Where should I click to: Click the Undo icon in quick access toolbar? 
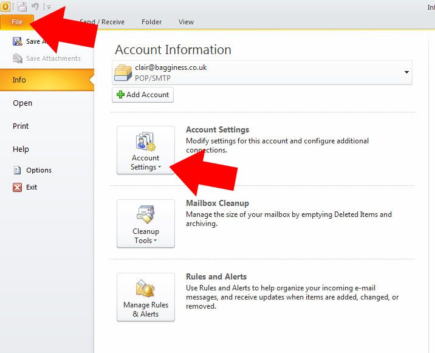(x=36, y=7)
